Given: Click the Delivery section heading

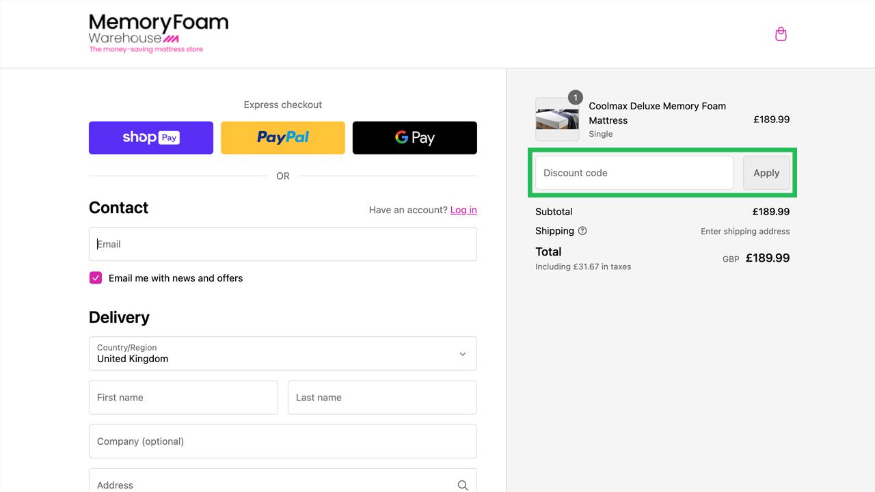Looking at the screenshot, I should coord(119,317).
